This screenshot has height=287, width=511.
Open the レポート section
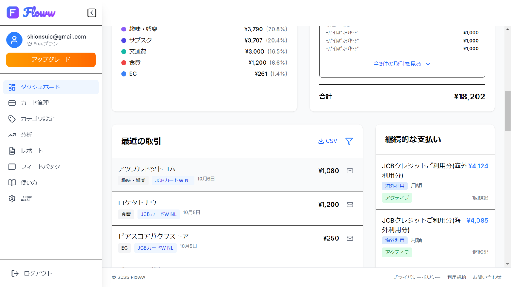32,151
